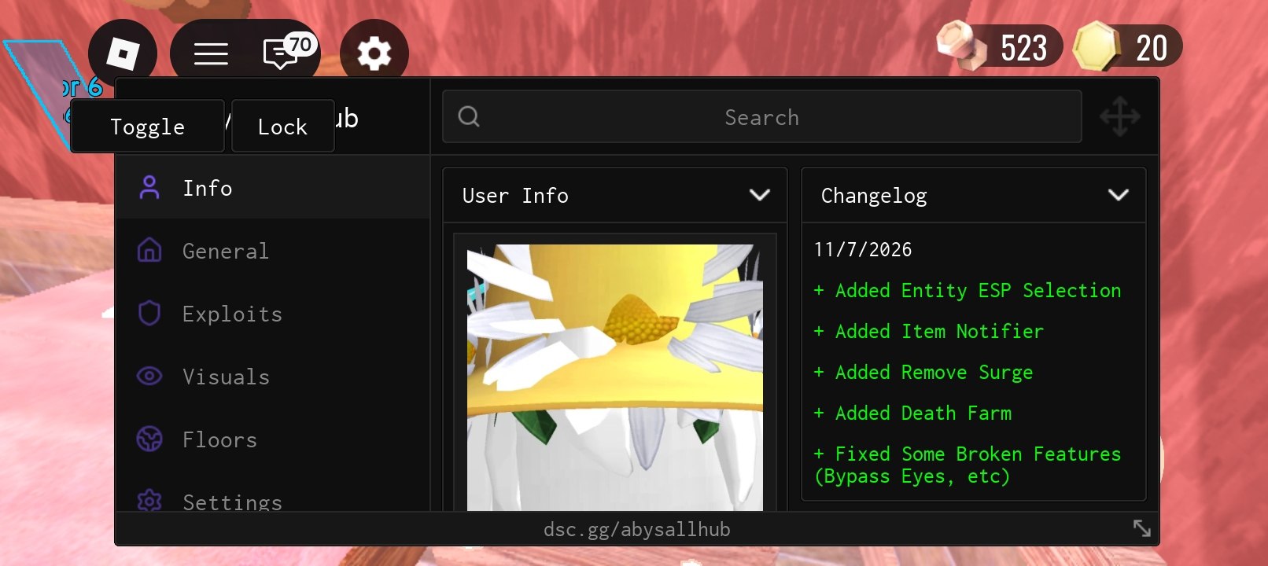Image resolution: width=1268 pixels, height=566 pixels.
Task: Click the Toggle button
Action: point(148,126)
